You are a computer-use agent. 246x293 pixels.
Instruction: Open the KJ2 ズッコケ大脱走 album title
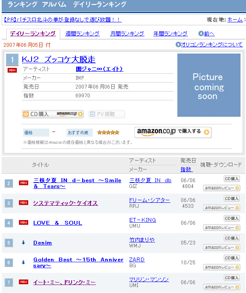[59, 59]
